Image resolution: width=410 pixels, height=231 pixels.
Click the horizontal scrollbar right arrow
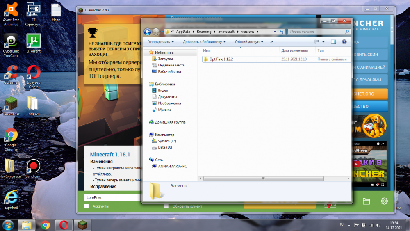point(348,178)
